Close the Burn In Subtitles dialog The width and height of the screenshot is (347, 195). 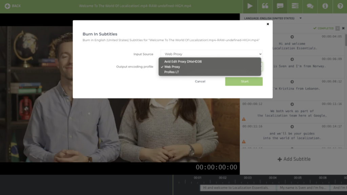click(268, 24)
